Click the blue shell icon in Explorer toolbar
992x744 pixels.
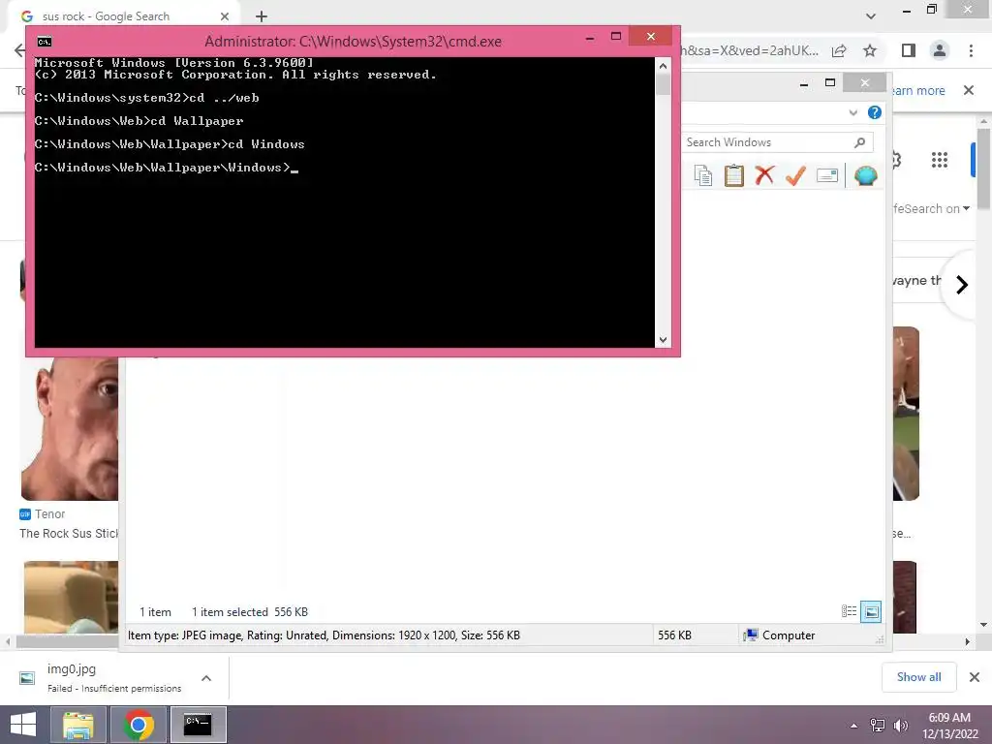(x=865, y=175)
